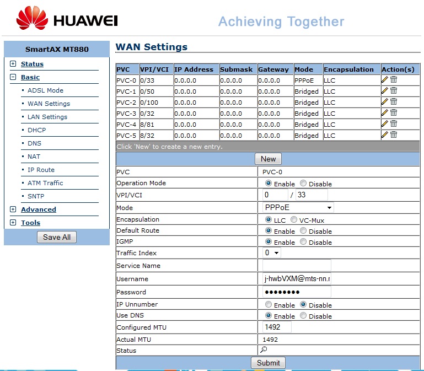Delete PVC-1 using its trash icon
The width and height of the screenshot is (424, 371).
pyautogui.click(x=394, y=90)
